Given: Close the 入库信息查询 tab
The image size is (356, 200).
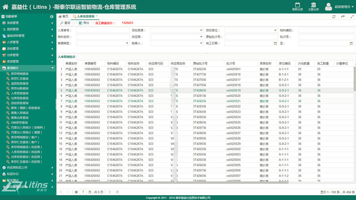Looking at the screenshot, I should point(97,16).
